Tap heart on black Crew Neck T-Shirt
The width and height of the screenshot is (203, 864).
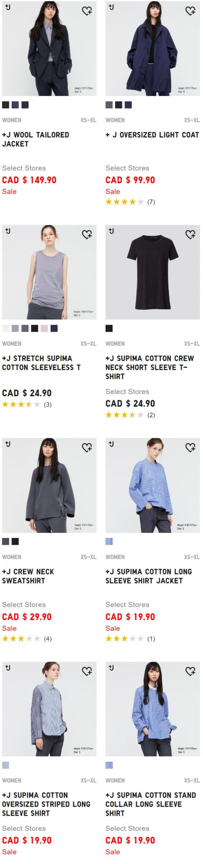[x=191, y=235]
